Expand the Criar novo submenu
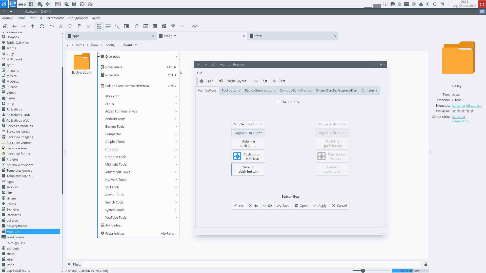 138,56
